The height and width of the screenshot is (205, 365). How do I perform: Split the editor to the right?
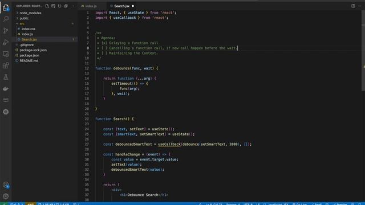pyautogui.click(x=353, y=6)
